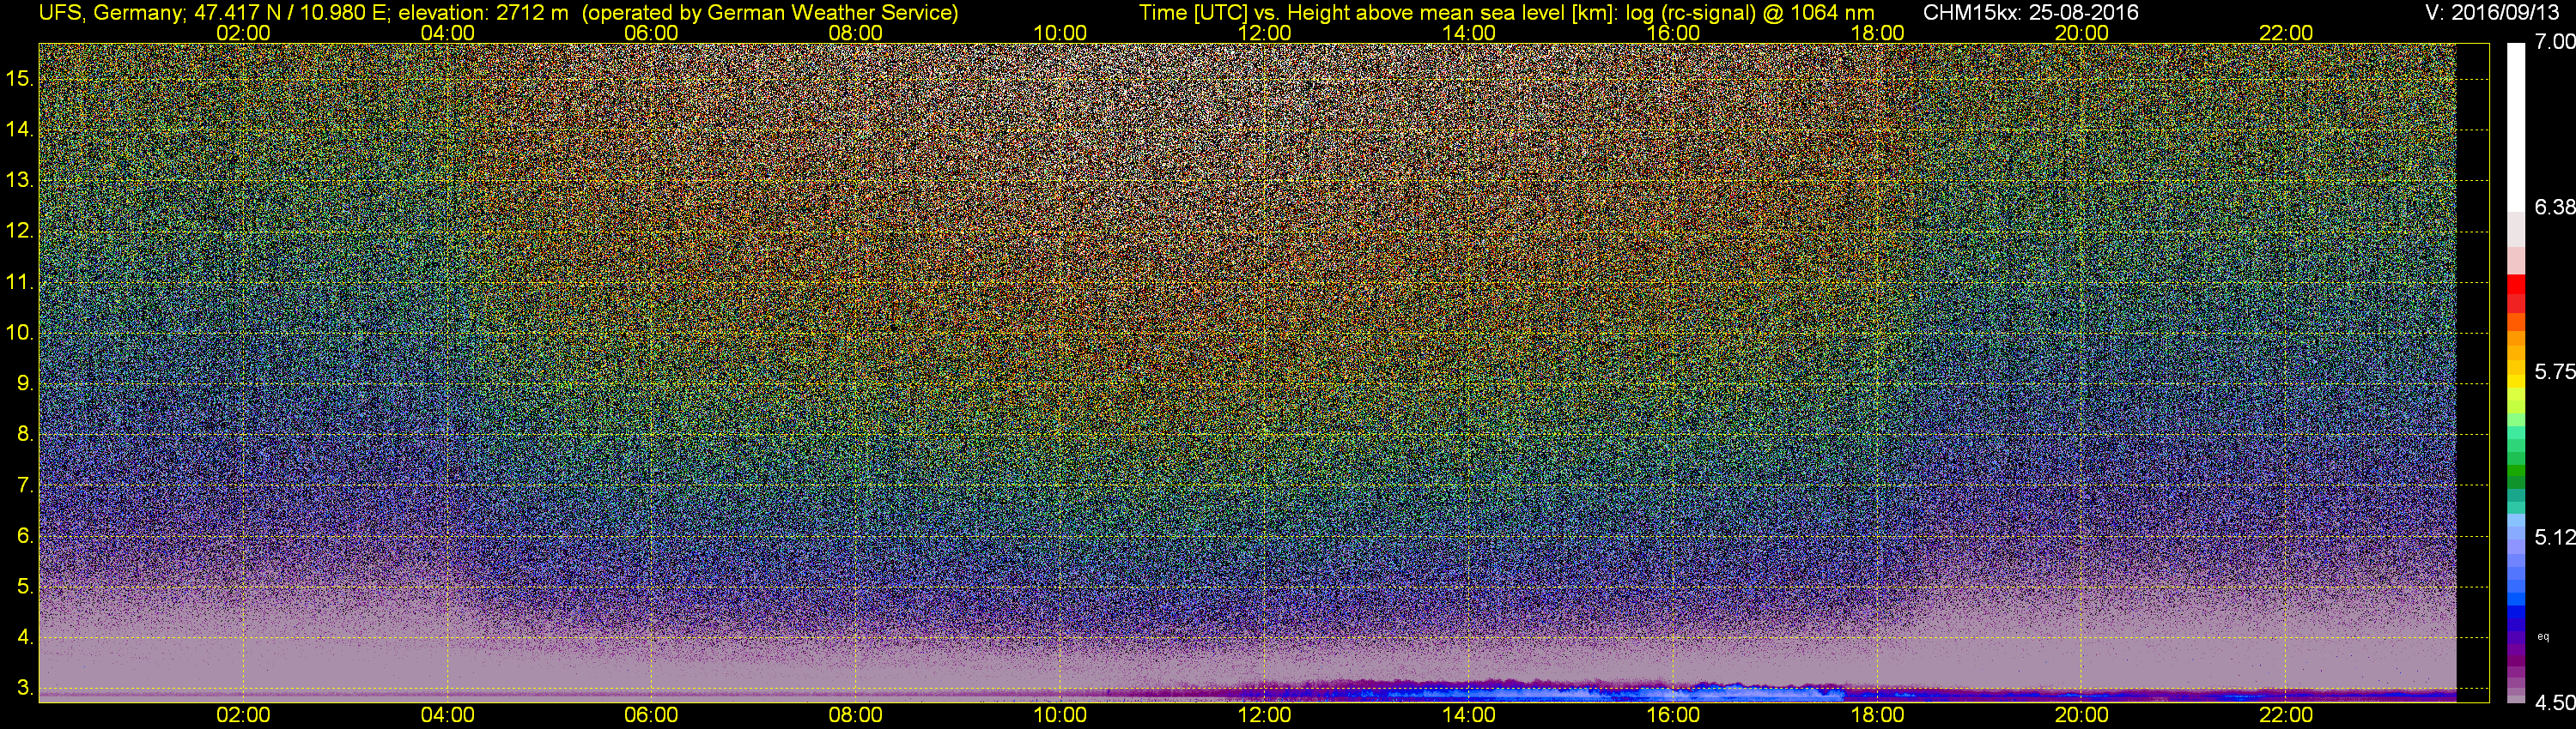Click the 7.00 value on the color scale
The width and height of the screenshot is (2576, 729).
click(2555, 42)
